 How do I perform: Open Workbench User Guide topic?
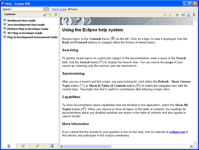click(x=22, y=21)
